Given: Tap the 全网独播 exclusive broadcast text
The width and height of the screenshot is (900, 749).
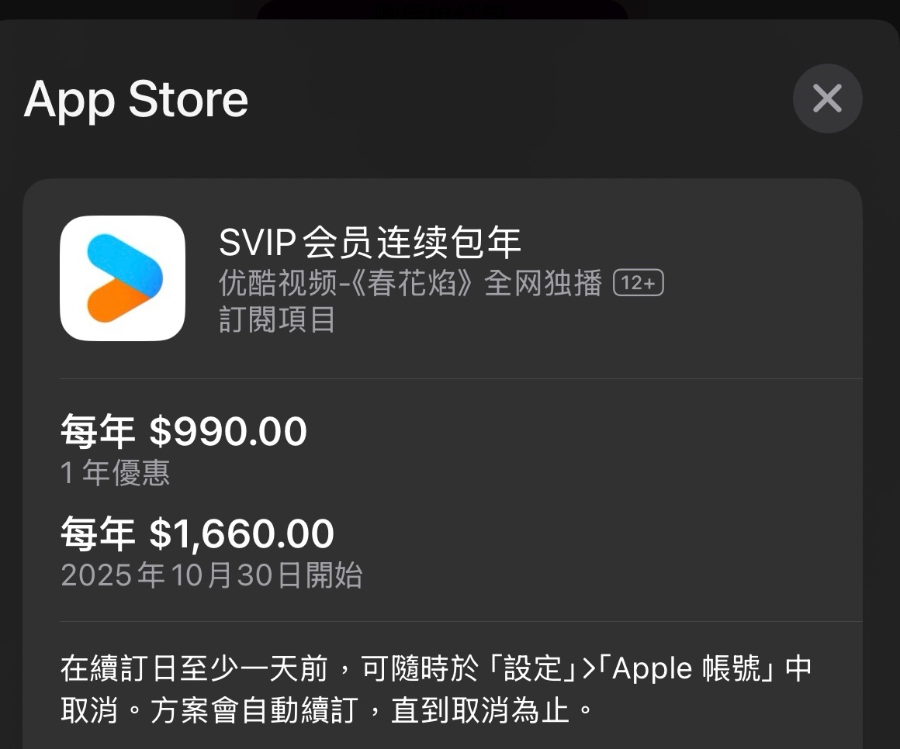Looking at the screenshot, I should coord(543,283).
